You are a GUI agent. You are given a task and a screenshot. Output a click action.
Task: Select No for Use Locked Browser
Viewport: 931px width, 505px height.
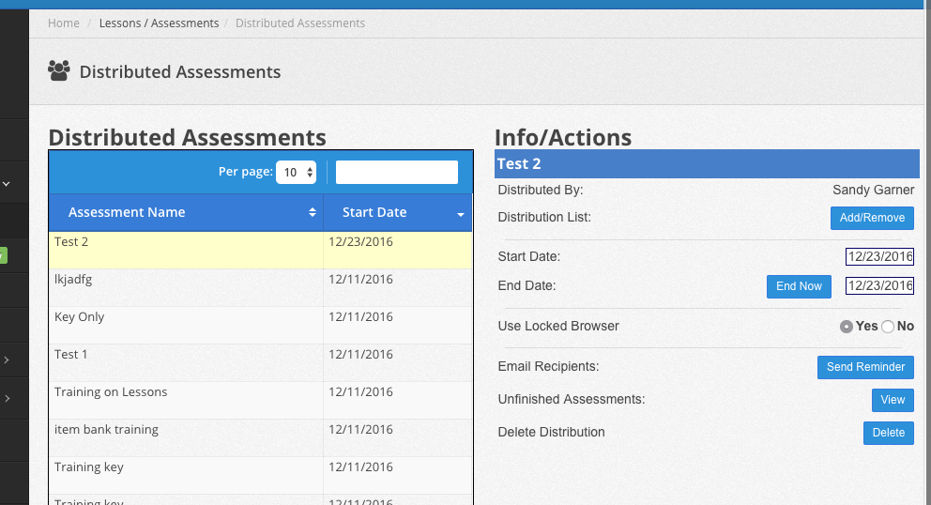click(888, 327)
